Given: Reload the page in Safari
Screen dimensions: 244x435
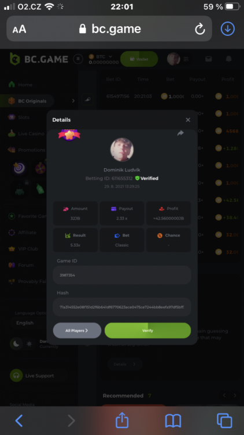Looking at the screenshot, I should pyautogui.click(x=199, y=29).
